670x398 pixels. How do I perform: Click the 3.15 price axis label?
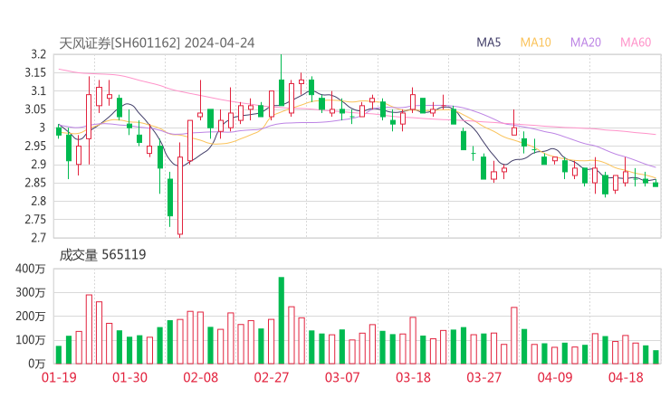(x=35, y=72)
